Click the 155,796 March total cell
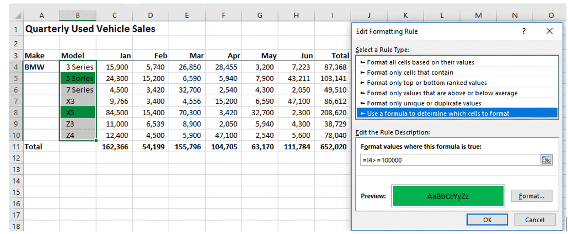This screenshot has height=234, width=568. tap(187, 147)
